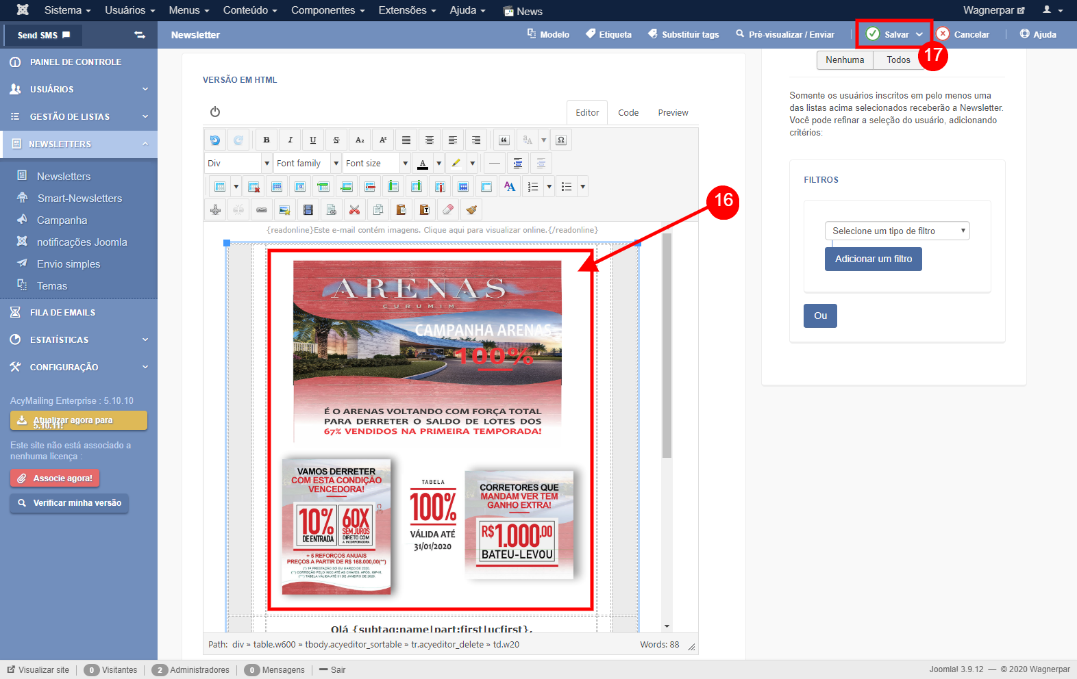Click the insert/edit image icon
The height and width of the screenshot is (679, 1077).
point(285,210)
